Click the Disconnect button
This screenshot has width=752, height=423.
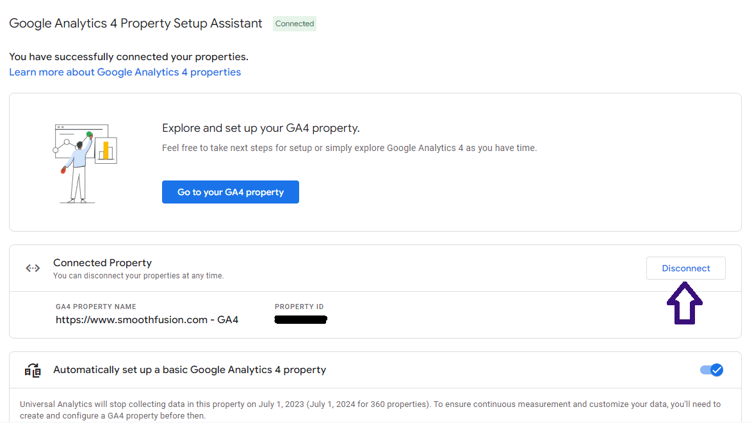(x=686, y=268)
